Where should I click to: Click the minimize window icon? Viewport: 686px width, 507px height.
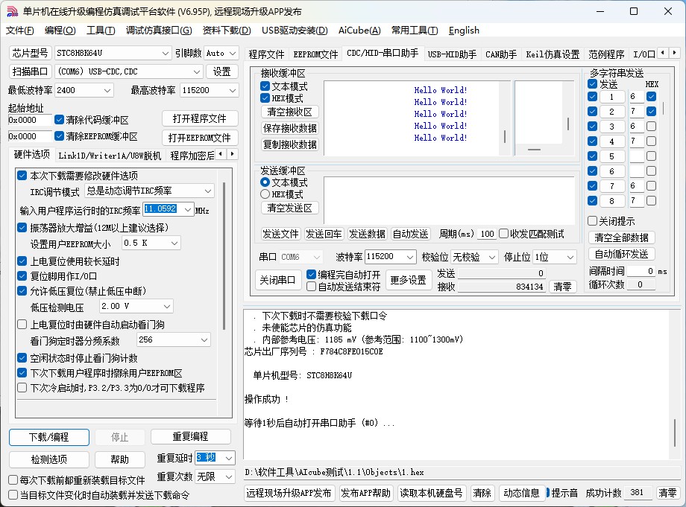coord(600,11)
